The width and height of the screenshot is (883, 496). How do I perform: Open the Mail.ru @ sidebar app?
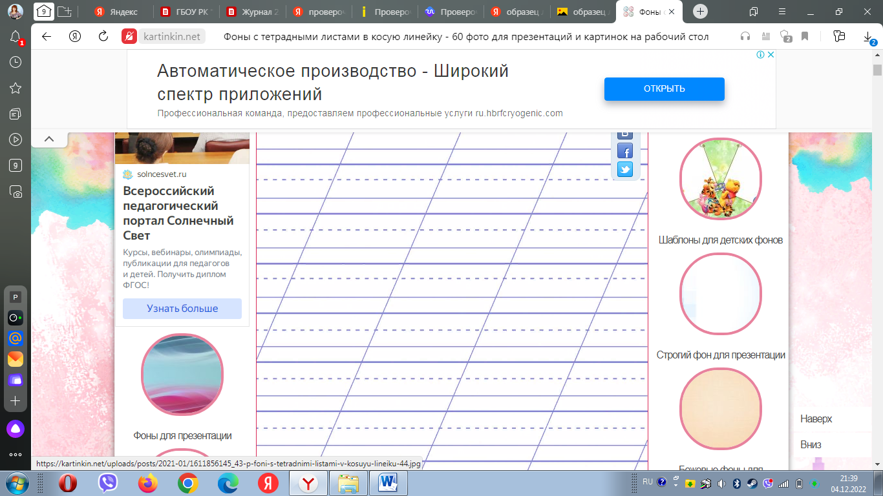pyautogui.click(x=16, y=338)
